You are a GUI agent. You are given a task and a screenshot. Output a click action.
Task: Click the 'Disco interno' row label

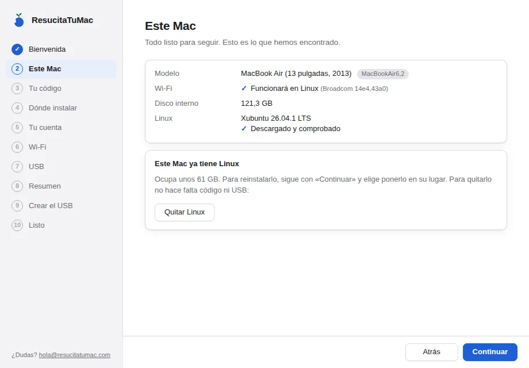click(x=177, y=103)
